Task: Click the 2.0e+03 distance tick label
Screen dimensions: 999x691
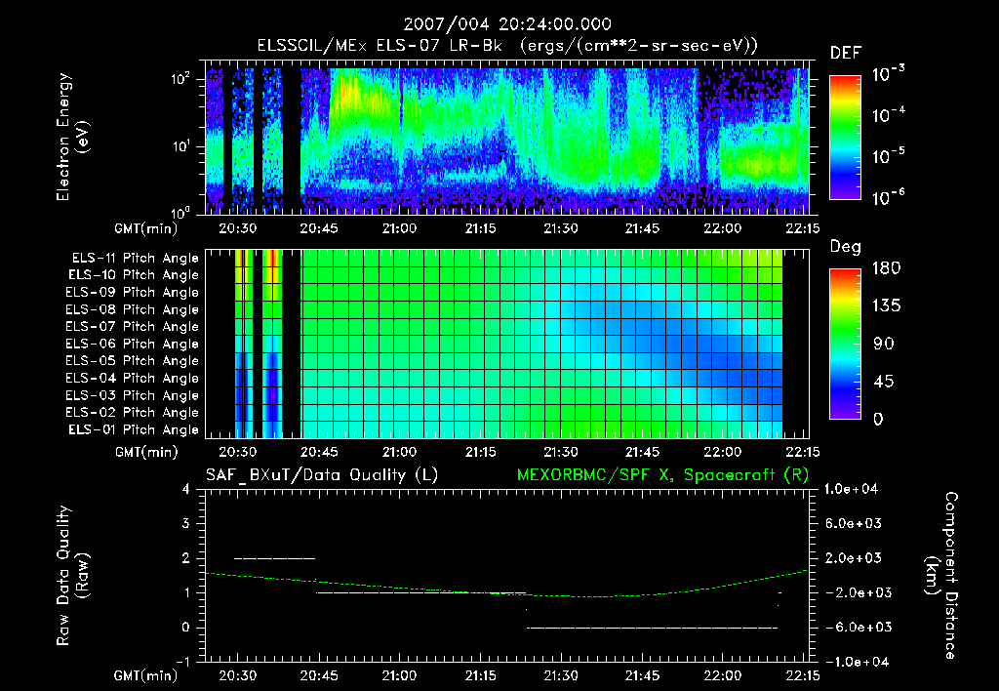Action: [853, 557]
